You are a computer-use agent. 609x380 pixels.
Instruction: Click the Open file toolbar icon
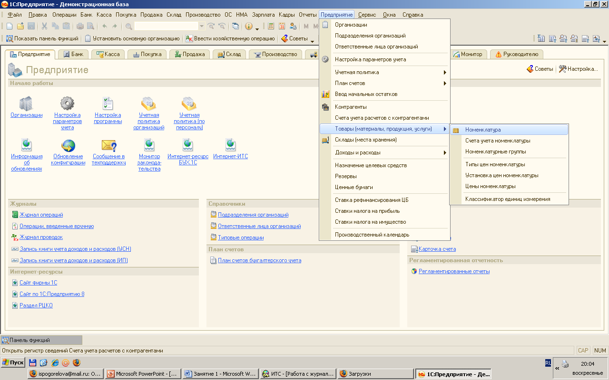click(20, 26)
